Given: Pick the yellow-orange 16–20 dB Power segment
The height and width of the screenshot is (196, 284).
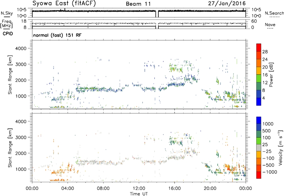Looking at the screenshot, I should pyautogui.click(x=259, y=71).
